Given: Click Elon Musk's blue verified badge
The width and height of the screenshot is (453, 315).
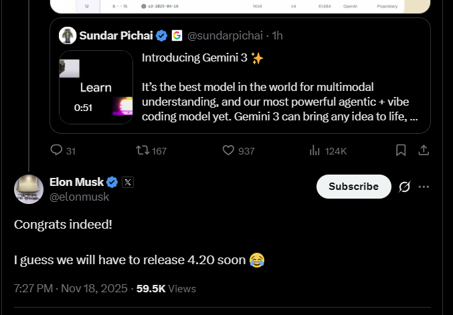Looking at the screenshot, I should [112, 182].
